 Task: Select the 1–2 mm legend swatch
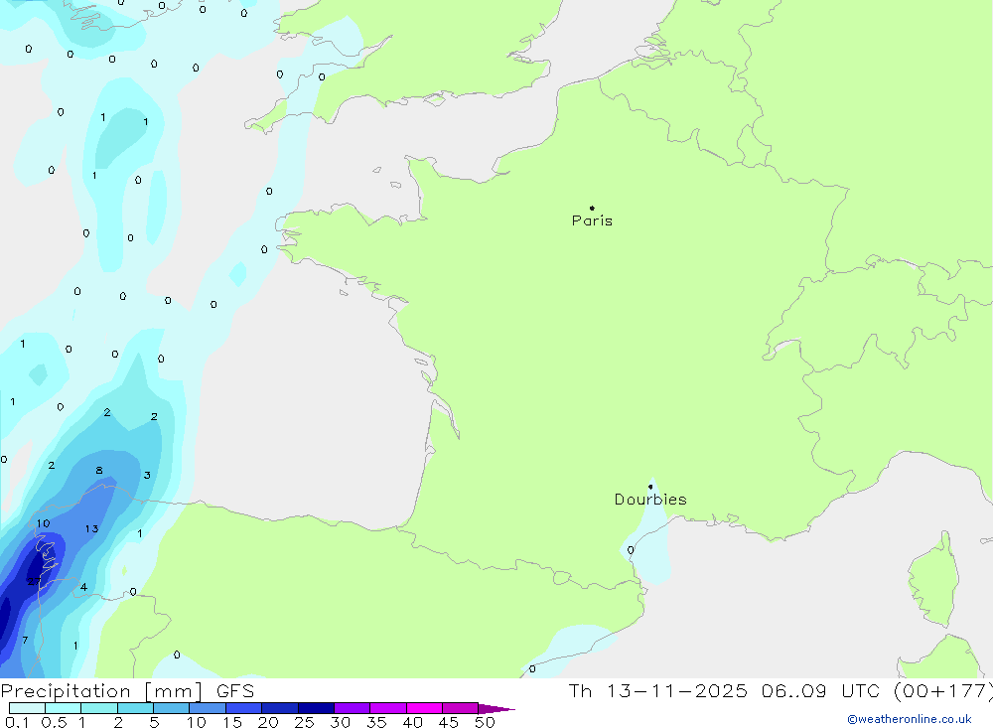99,708
